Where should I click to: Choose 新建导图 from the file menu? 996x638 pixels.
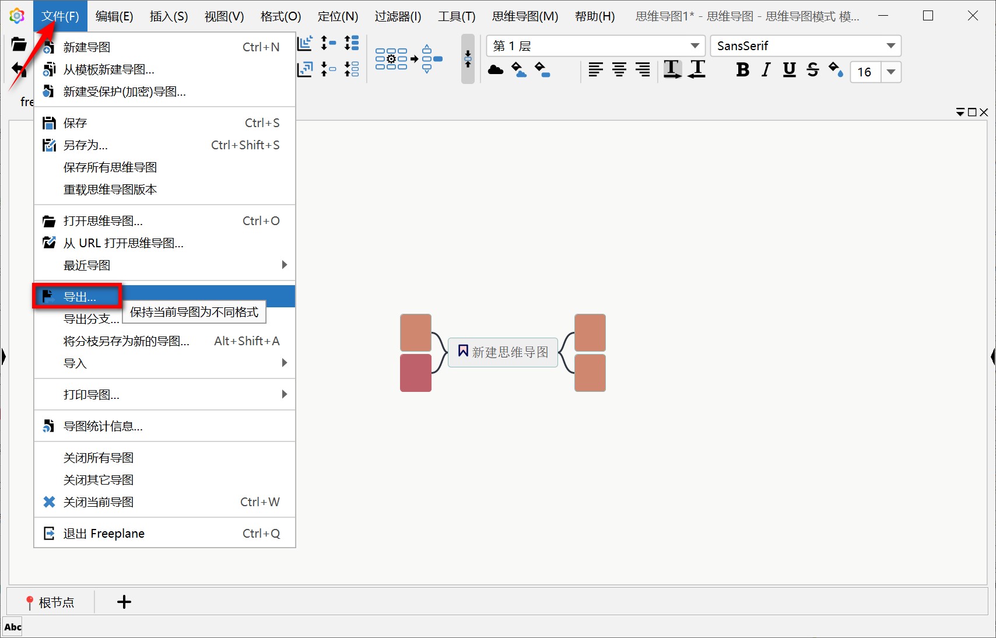pyautogui.click(x=165, y=47)
